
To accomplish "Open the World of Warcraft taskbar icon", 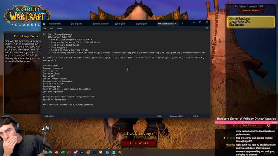I will (x=120, y=153).
